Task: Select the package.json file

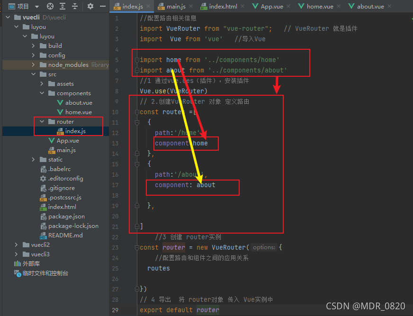Action: point(63,217)
